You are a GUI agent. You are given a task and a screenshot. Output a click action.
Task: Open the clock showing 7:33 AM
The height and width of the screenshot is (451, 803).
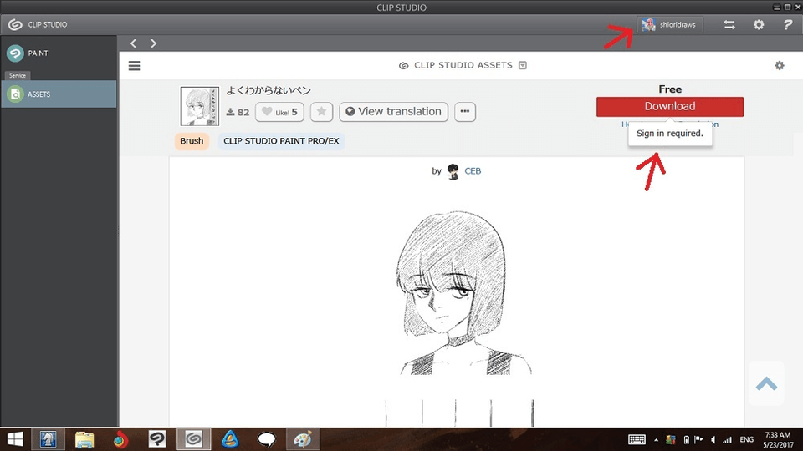click(778, 440)
